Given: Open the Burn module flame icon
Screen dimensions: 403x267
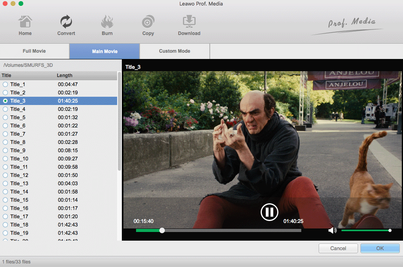Looking at the screenshot, I should pos(107,22).
